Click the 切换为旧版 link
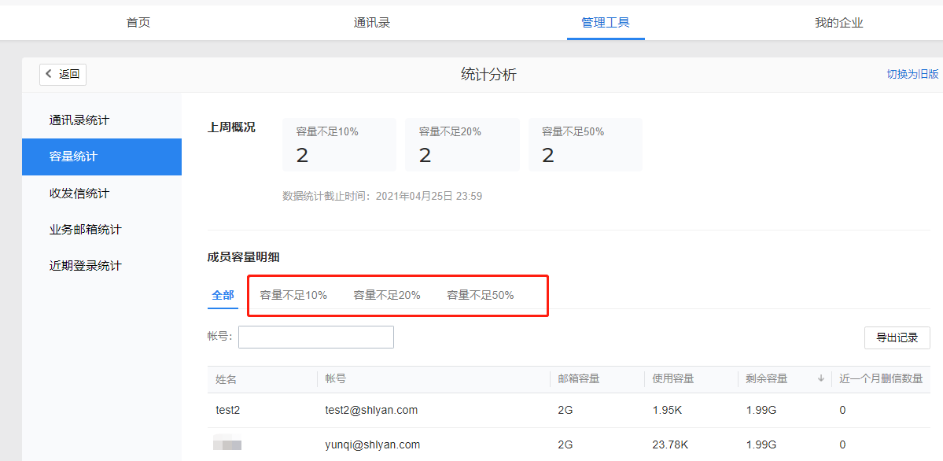 pos(912,74)
